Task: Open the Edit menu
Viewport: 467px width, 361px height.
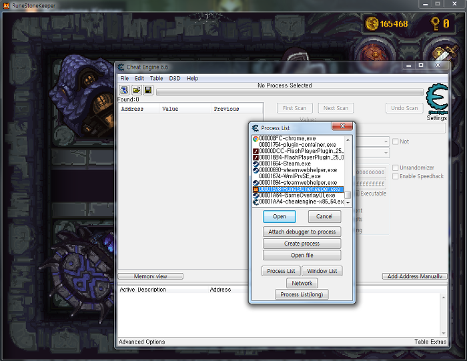Action: click(139, 78)
